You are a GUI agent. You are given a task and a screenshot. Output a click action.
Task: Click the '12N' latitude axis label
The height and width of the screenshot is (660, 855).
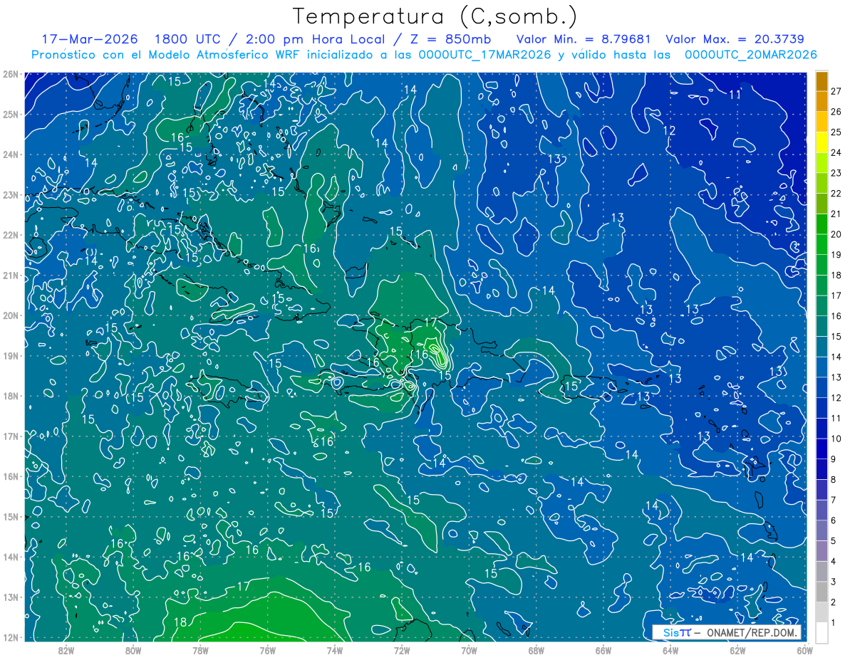pyautogui.click(x=10, y=637)
